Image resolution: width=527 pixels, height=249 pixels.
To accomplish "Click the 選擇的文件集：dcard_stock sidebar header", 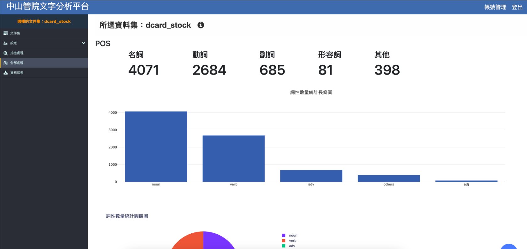I will [x=44, y=21].
